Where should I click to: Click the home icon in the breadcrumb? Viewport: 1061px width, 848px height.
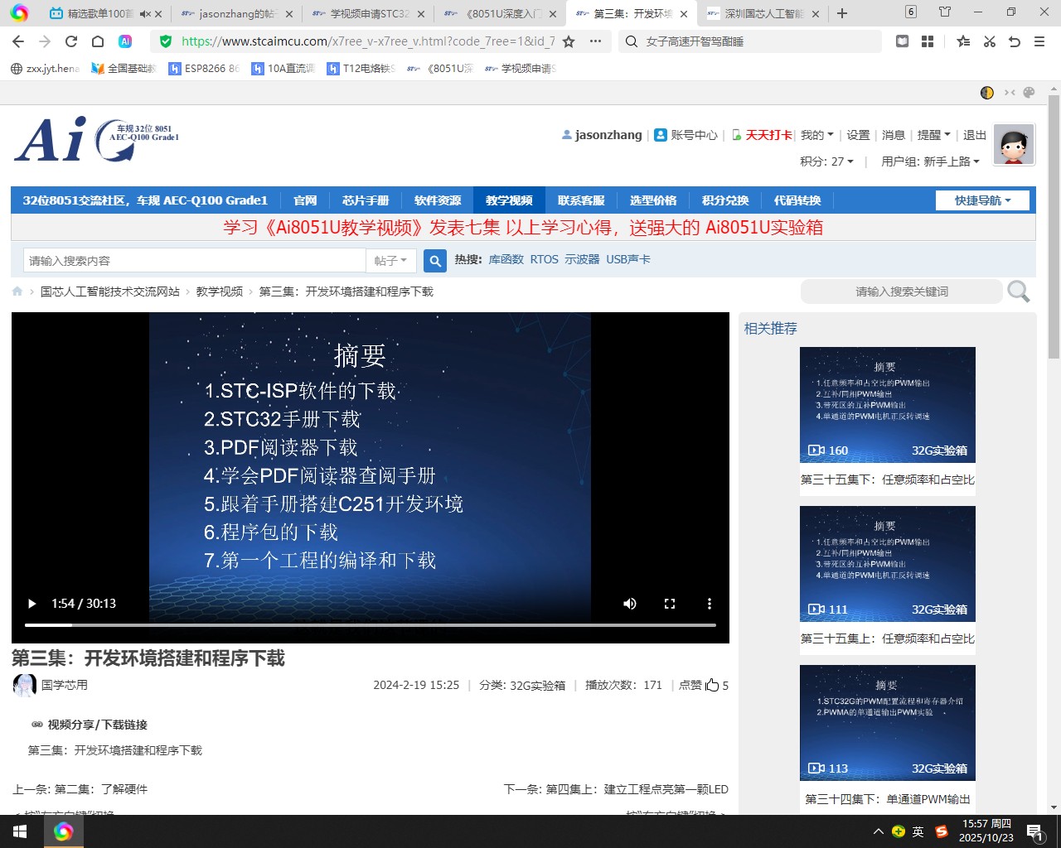click(17, 291)
